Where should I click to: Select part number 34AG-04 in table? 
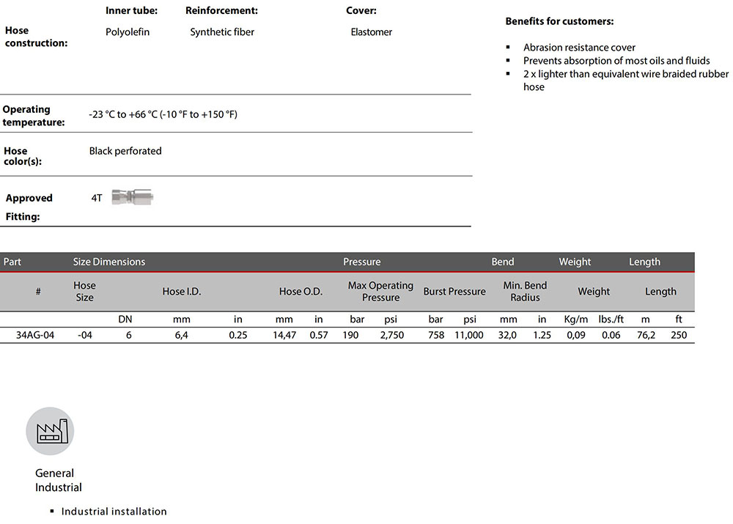point(37,335)
